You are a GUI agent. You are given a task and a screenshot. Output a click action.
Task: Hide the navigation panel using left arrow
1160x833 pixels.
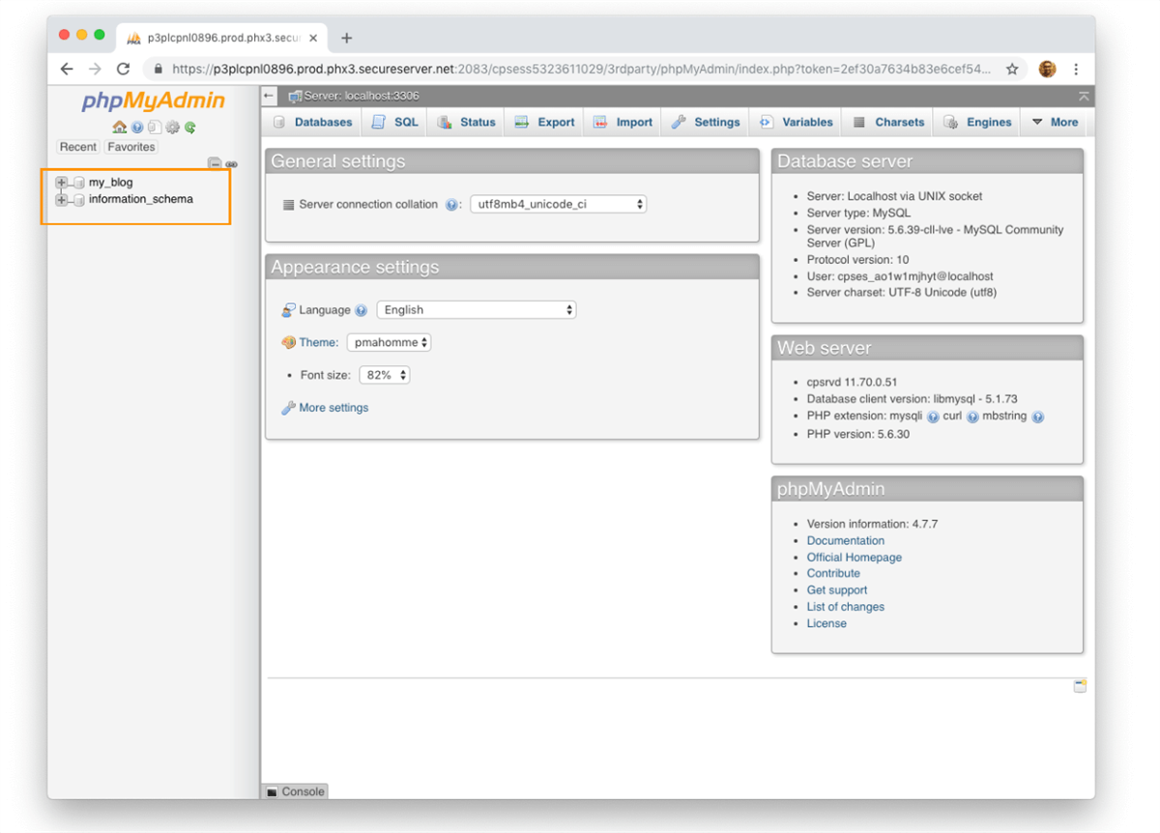tap(270, 96)
